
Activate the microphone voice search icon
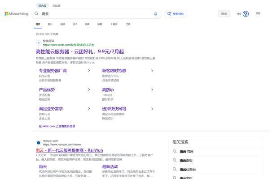[155, 14]
